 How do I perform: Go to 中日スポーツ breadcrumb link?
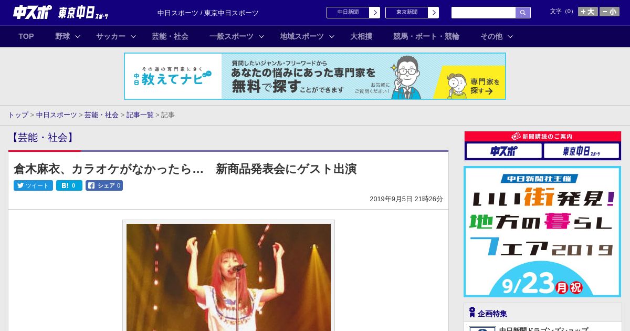(57, 115)
